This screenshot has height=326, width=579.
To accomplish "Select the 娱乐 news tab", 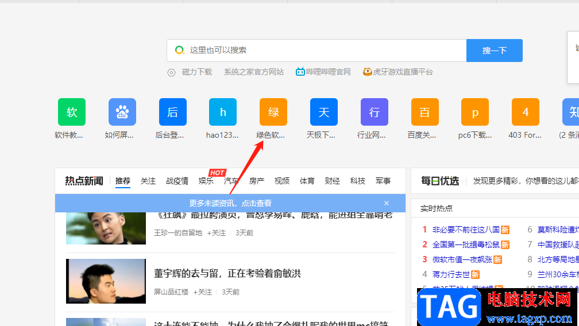I will tap(206, 181).
